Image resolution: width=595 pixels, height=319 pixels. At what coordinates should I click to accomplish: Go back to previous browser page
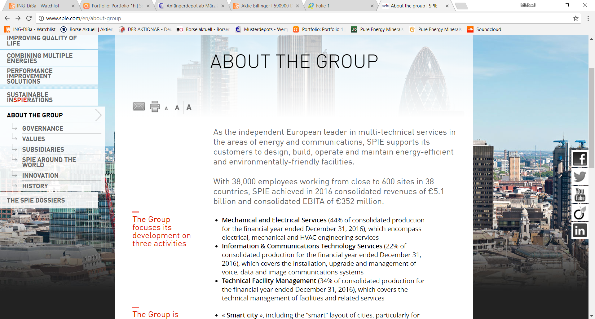[x=7, y=18]
